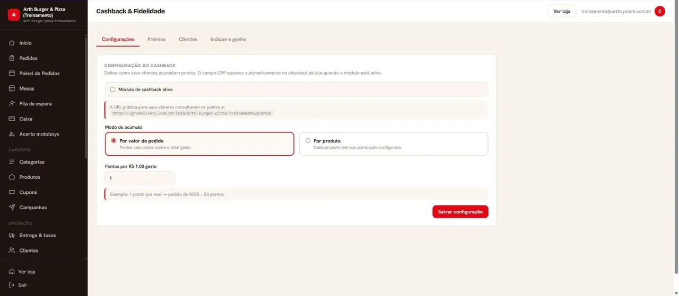Click the Cupons menu label
This screenshot has width=679, height=296.
point(28,192)
